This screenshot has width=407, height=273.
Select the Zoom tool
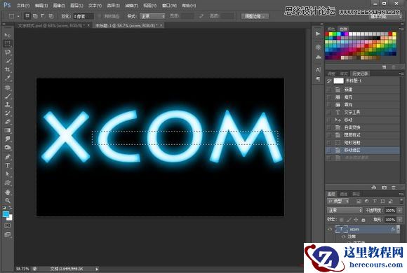7,200
